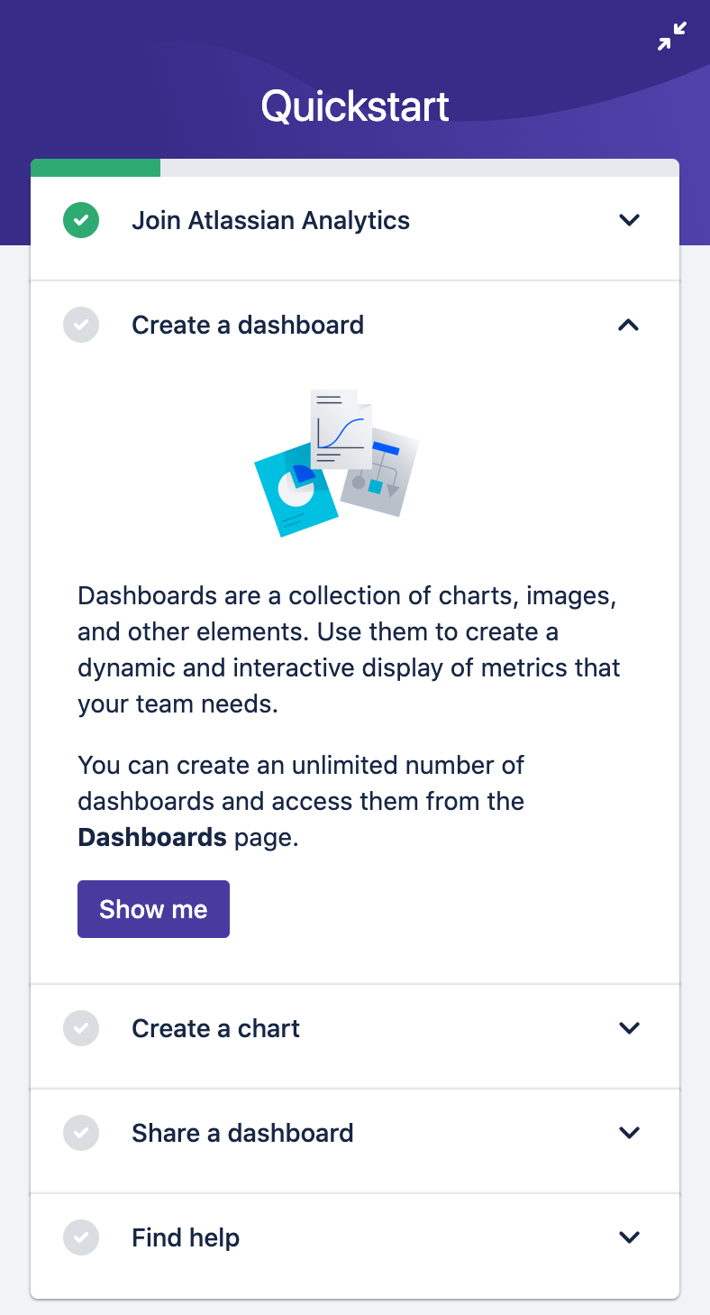Expand the Create a chart chevron
710x1315 pixels.
click(629, 1028)
